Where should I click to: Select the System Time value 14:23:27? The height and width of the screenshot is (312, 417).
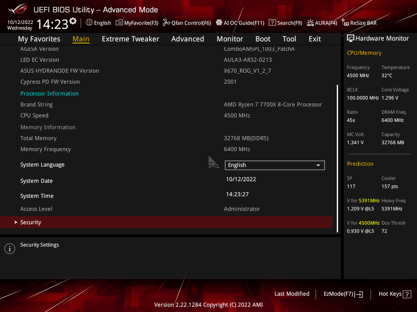(237, 194)
